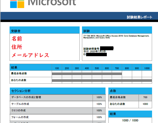Select the 点数 panel header
This screenshot has width=158, height=123.
coord(130,91)
